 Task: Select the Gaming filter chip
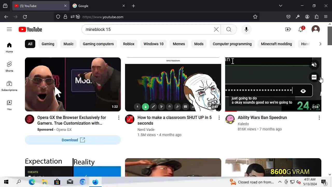48,44
